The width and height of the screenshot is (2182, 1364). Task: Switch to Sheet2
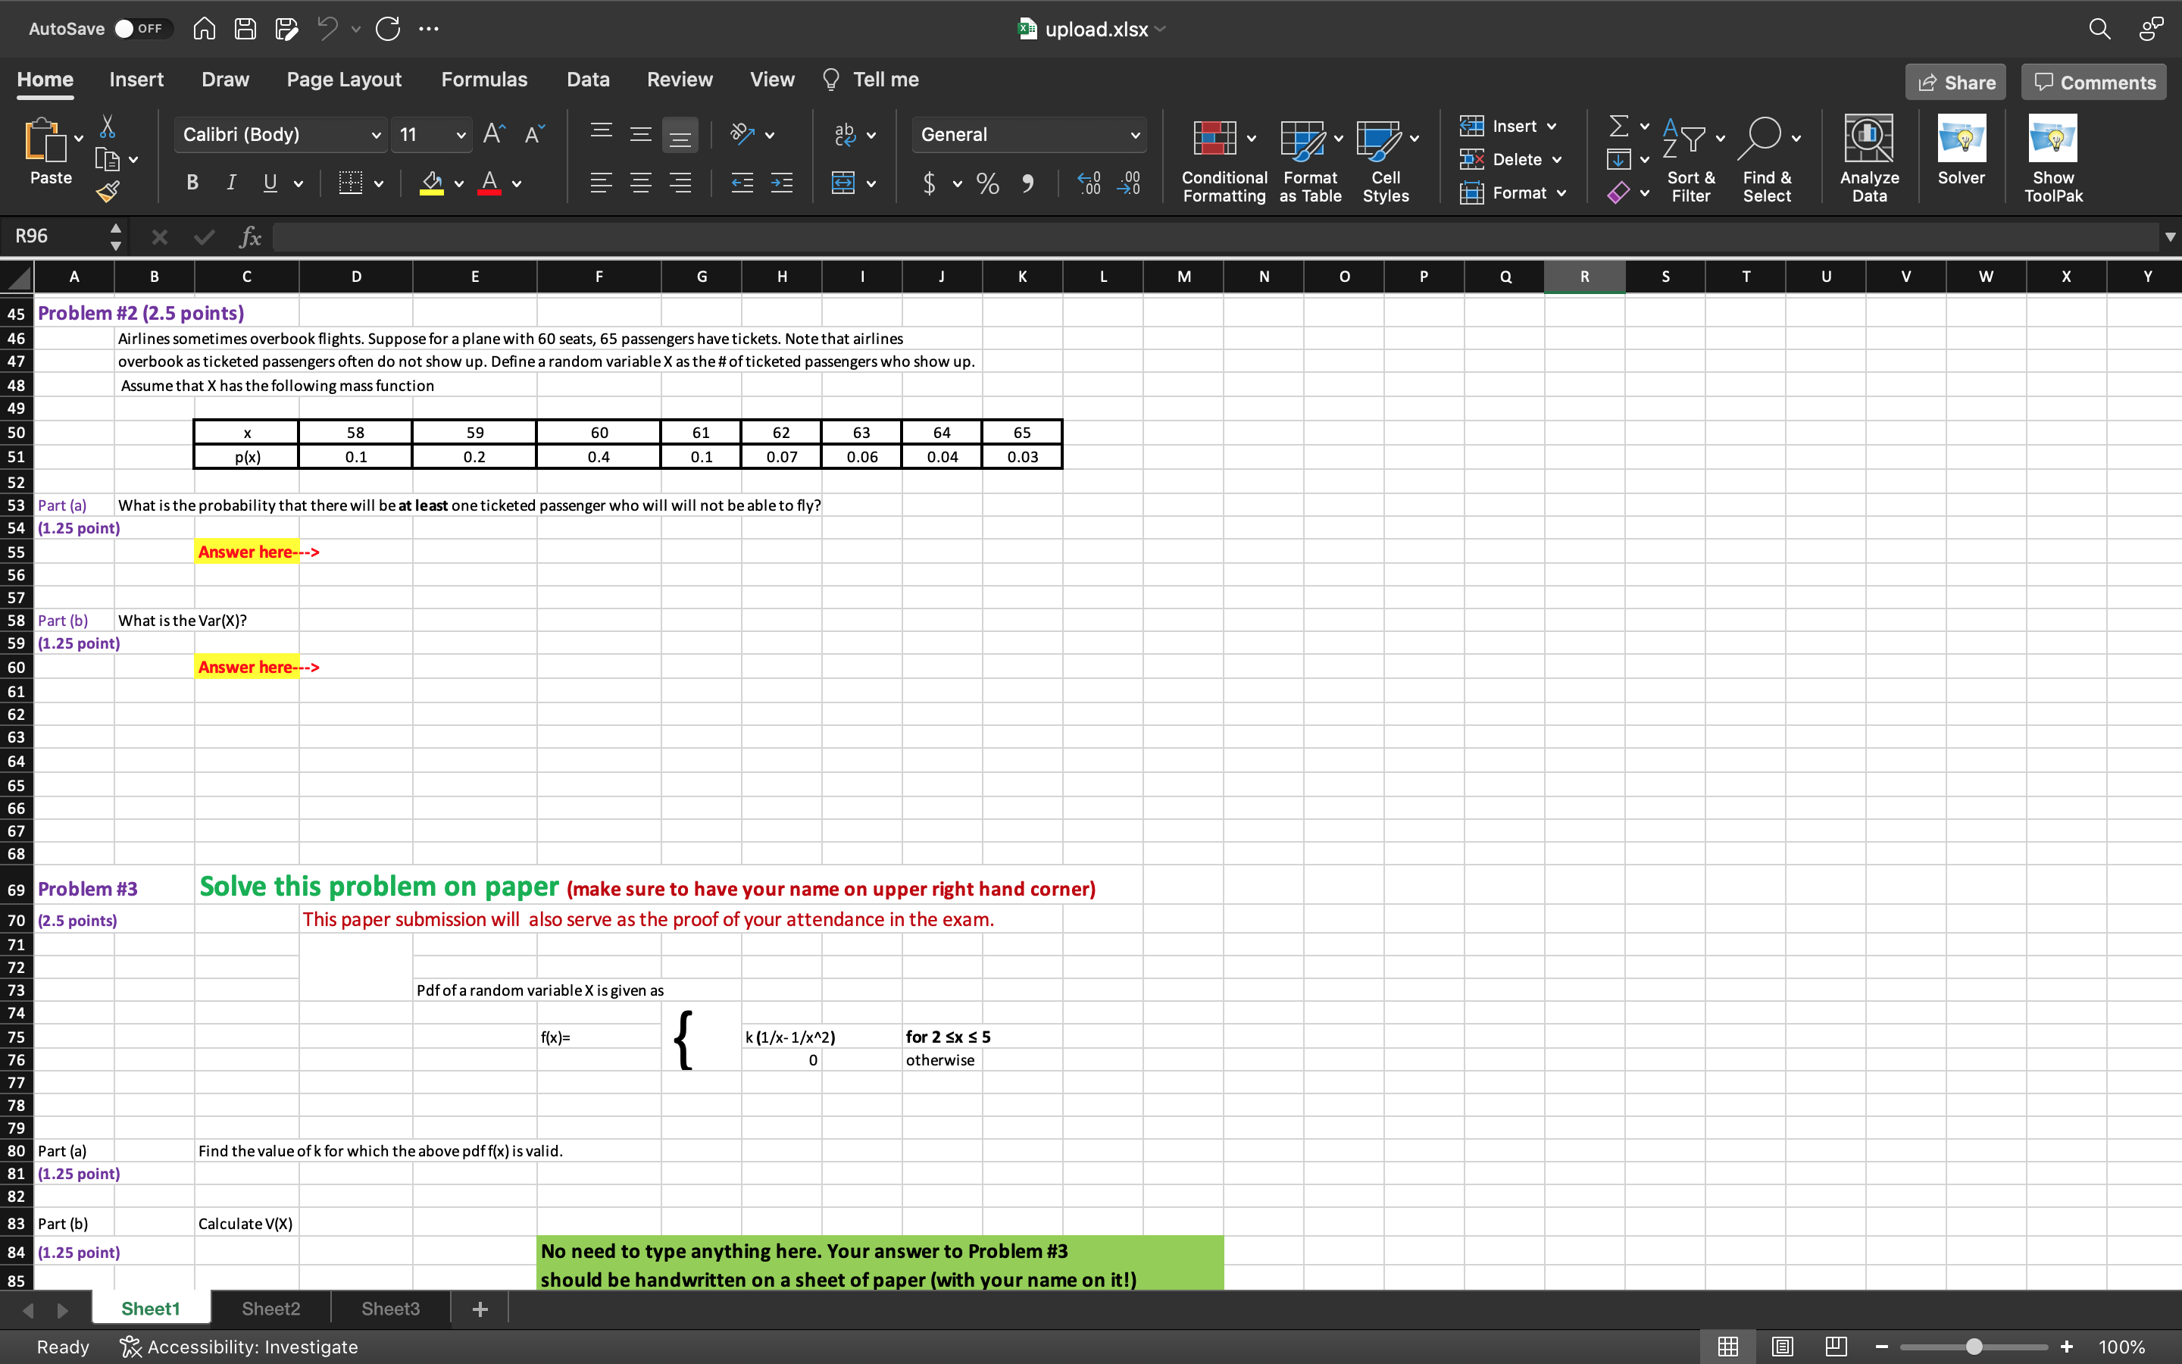pyautogui.click(x=270, y=1308)
